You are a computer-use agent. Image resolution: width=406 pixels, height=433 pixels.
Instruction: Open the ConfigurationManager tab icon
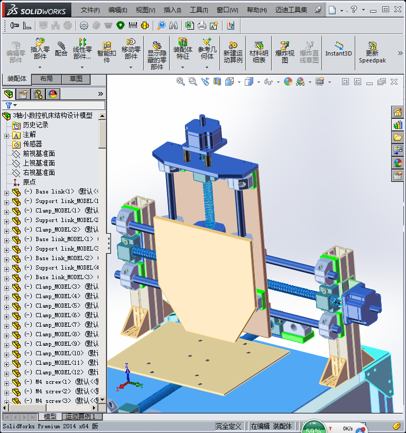pos(38,94)
